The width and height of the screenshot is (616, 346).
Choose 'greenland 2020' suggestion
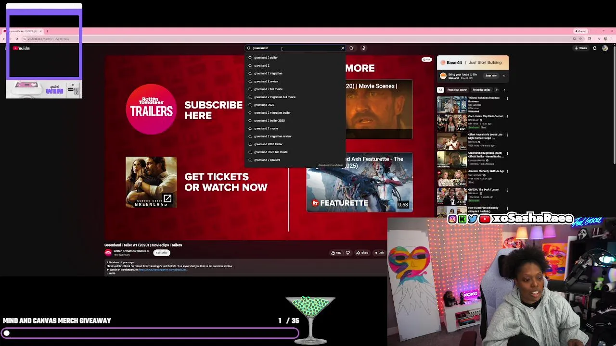click(x=295, y=105)
